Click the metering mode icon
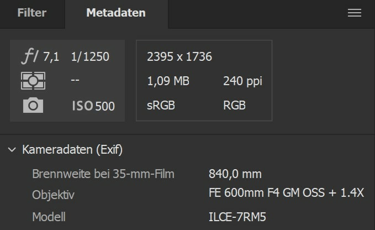 coord(33,81)
